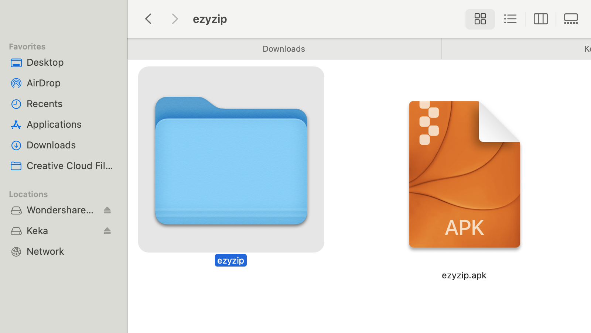Open the AirDrop sidebar item

(43, 83)
